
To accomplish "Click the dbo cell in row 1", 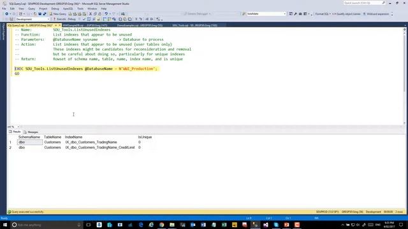I will coord(30,142).
